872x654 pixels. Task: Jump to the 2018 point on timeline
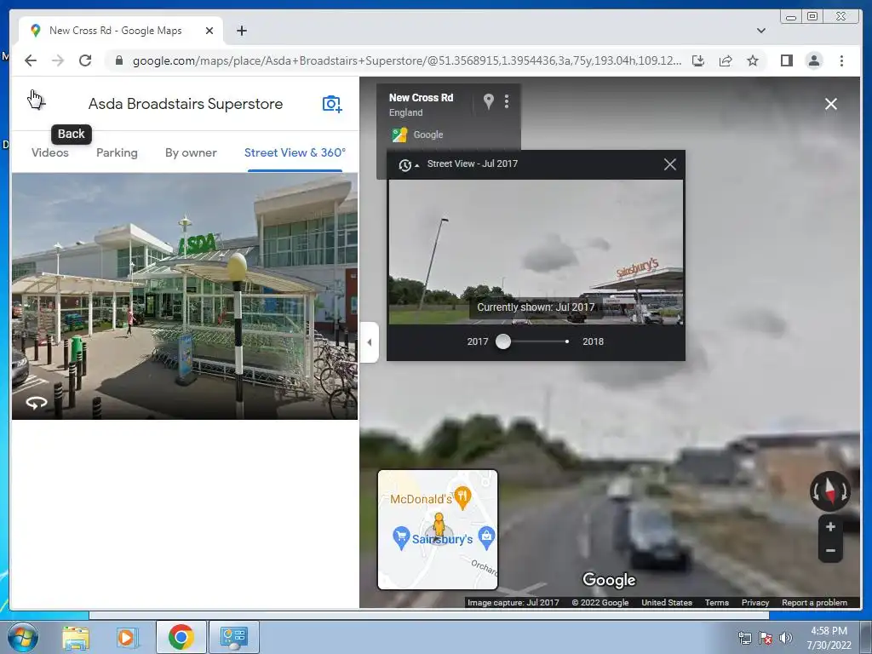pyautogui.click(x=566, y=341)
